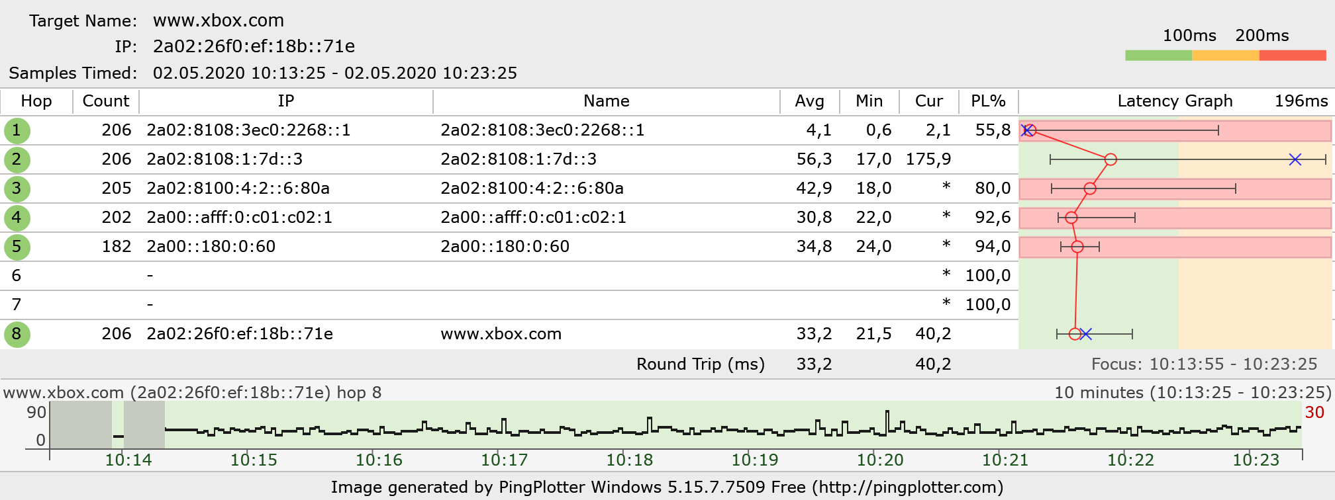Click IP cell 2a02:8108:3ec0:2268::1
The image size is (1335, 500).
pyautogui.click(x=248, y=130)
